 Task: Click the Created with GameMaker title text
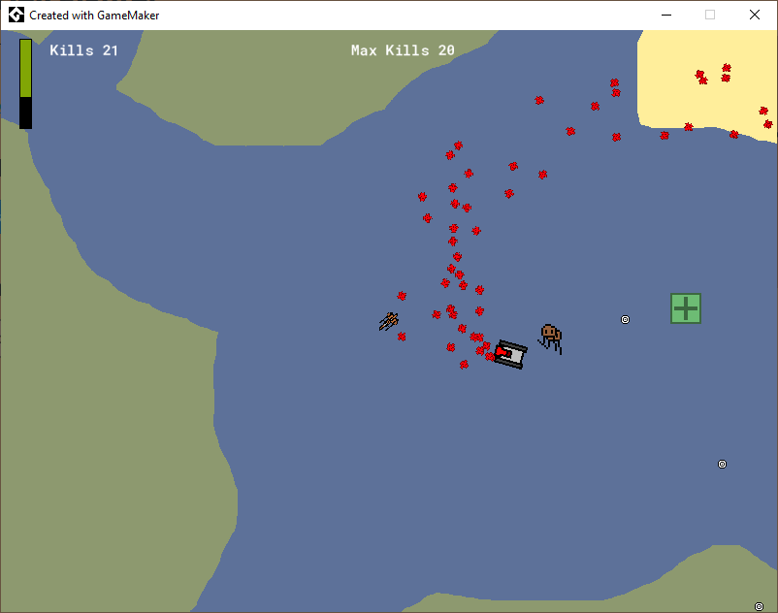94,16
